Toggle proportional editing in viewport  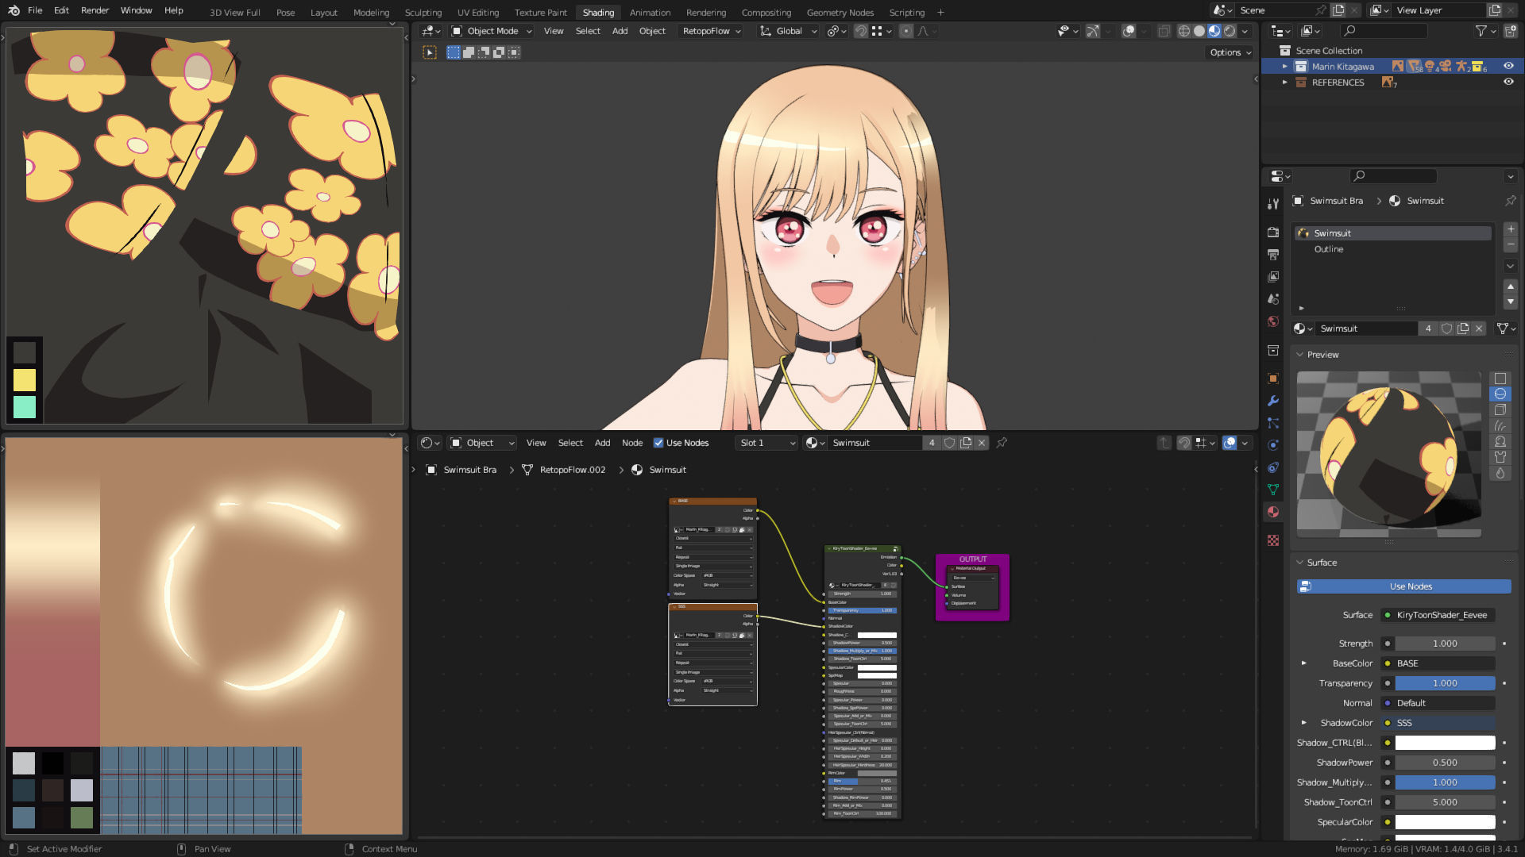pos(906,31)
